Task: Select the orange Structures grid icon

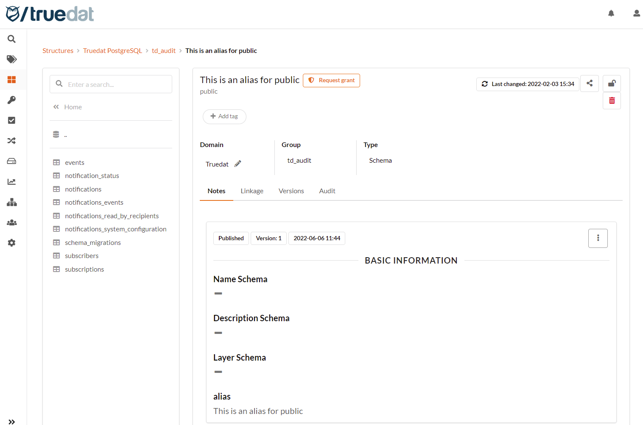Action: [11, 79]
